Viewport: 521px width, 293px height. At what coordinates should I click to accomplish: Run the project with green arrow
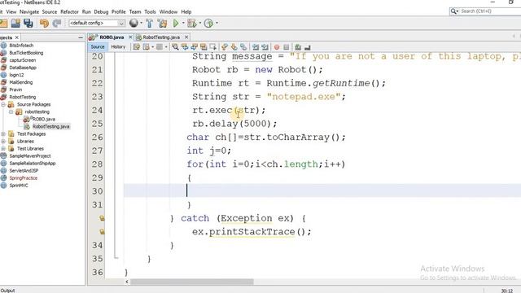[176, 23]
